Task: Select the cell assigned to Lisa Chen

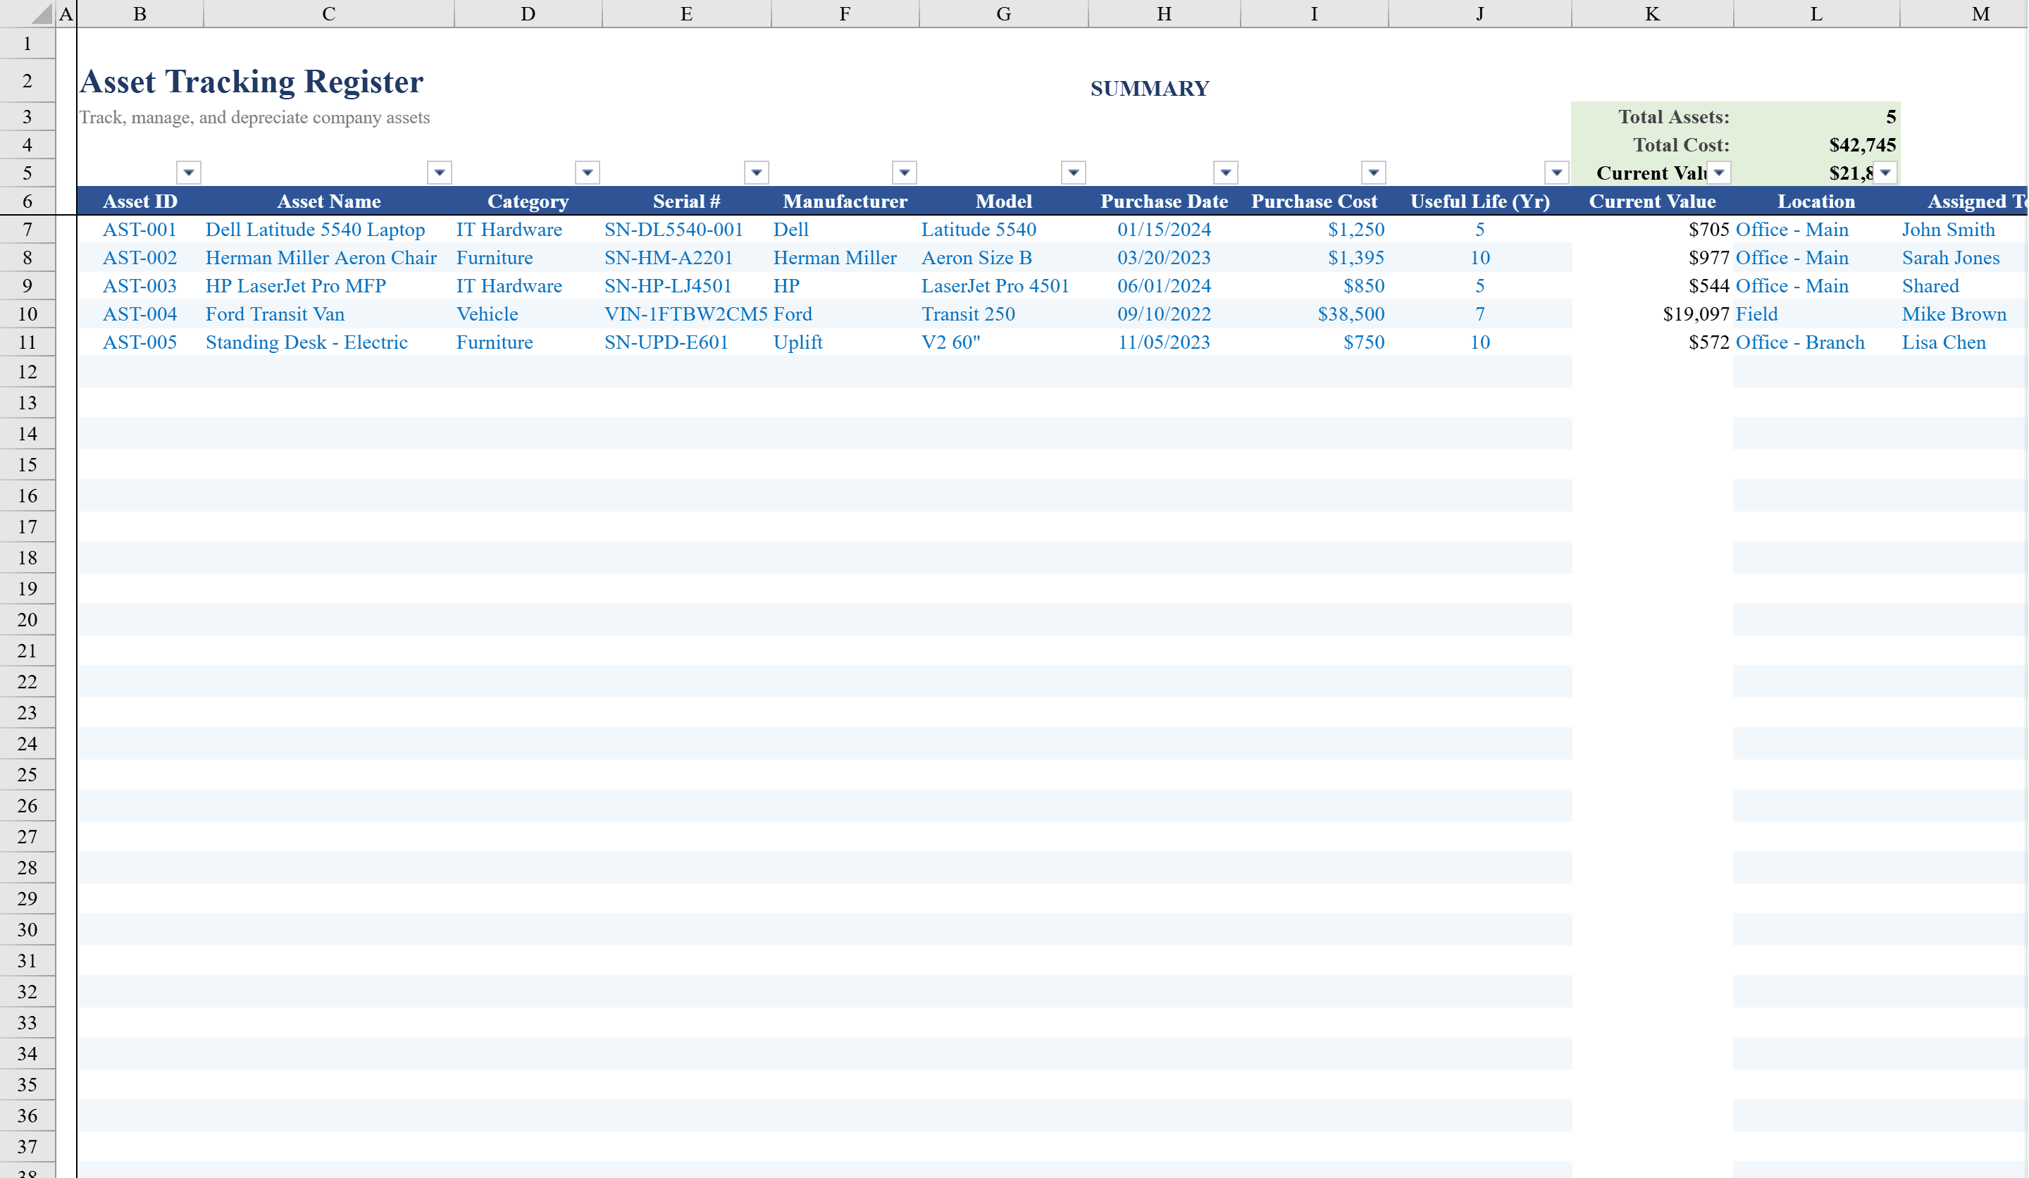Action: (x=1944, y=342)
